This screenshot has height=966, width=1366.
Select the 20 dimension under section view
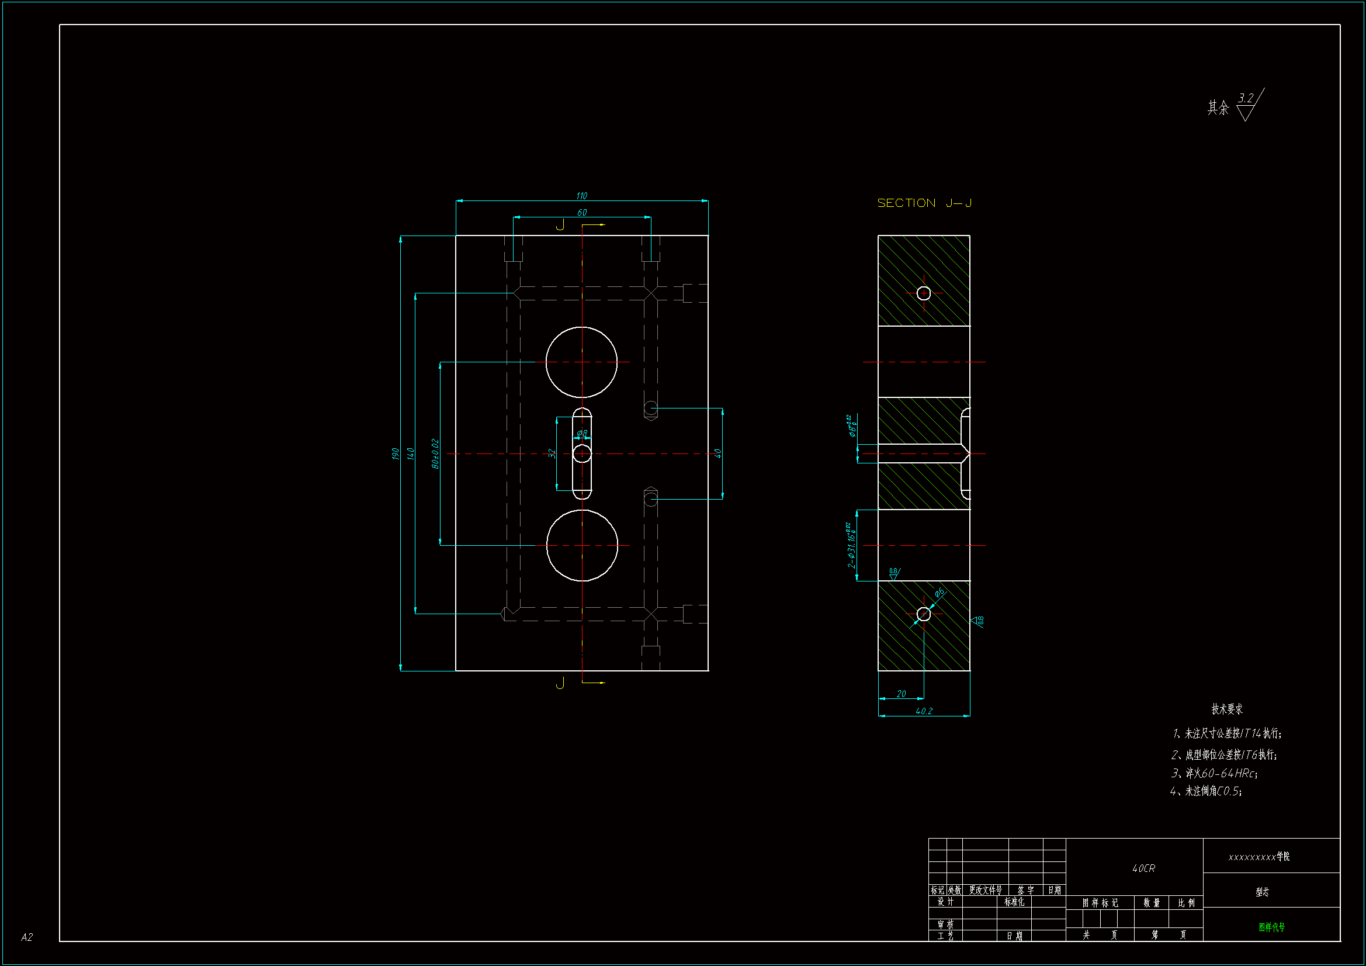coord(901,694)
